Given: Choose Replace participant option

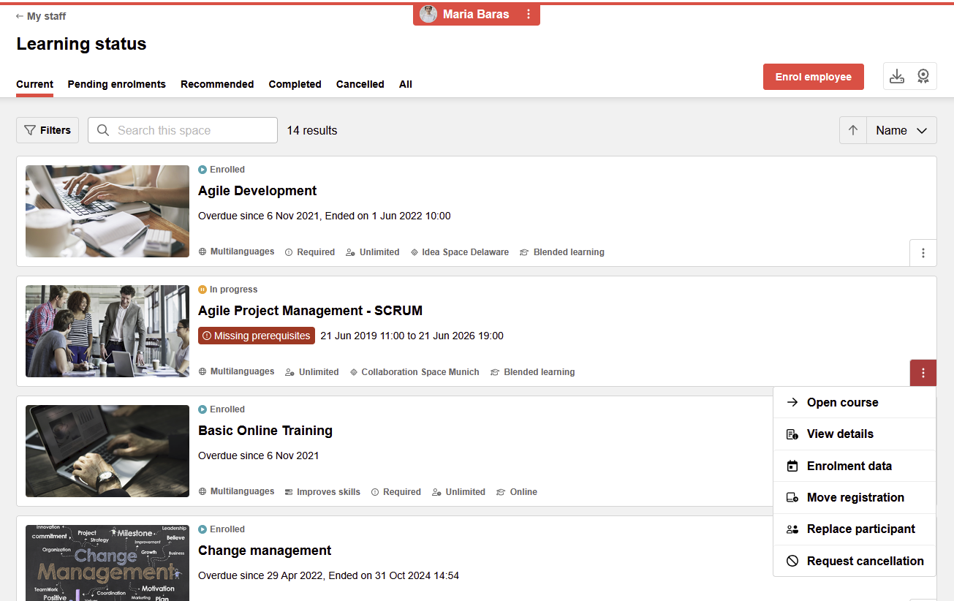Looking at the screenshot, I should 860,529.
